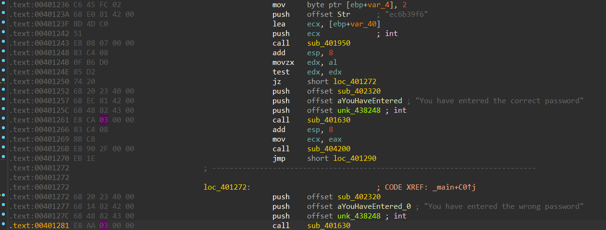Image resolution: width=606 pixels, height=230 pixels.
Task: Click opcode bytes 0F B6 D0
Action: [x=92, y=62]
